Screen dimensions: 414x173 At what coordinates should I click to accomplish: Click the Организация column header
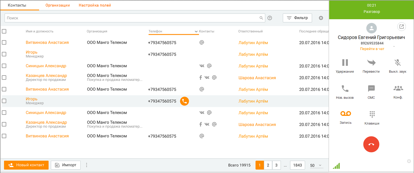pyautogui.click(x=97, y=31)
